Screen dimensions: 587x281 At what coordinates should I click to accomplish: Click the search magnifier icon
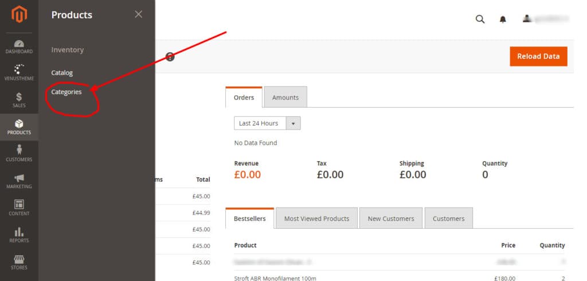(x=480, y=19)
